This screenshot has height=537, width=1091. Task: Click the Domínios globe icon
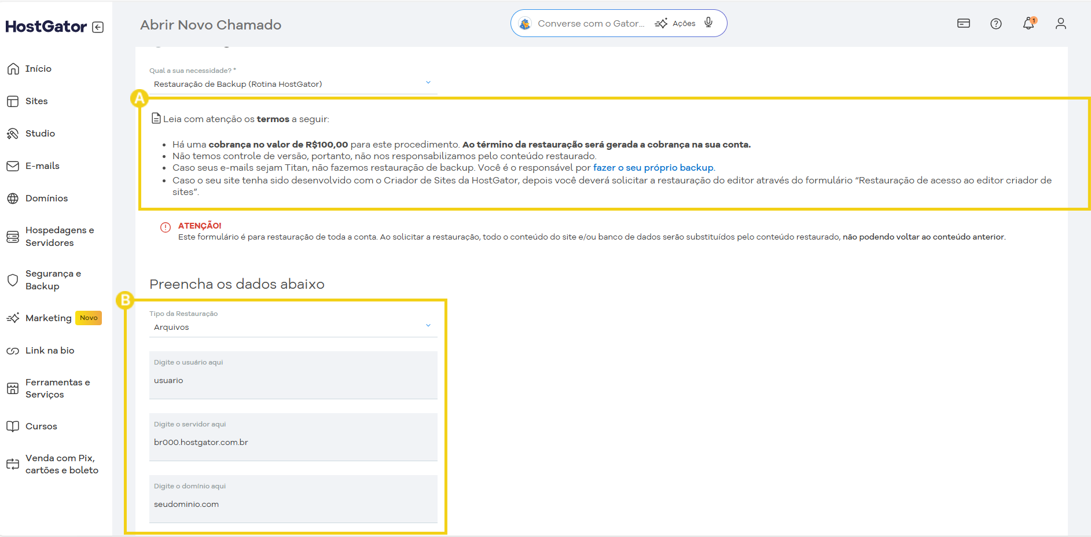pyautogui.click(x=13, y=198)
